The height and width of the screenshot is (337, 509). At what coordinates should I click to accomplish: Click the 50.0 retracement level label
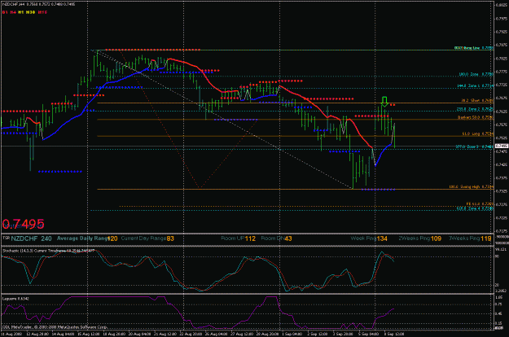(476, 117)
